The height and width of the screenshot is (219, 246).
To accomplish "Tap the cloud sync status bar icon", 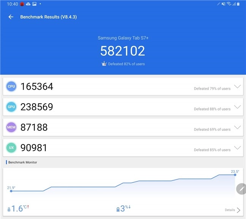I will (x=28, y=4).
